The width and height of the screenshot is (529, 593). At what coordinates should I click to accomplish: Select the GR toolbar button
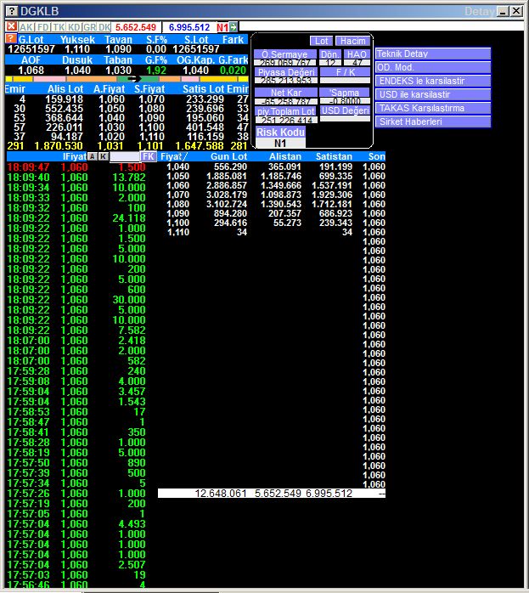pyautogui.click(x=89, y=27)
